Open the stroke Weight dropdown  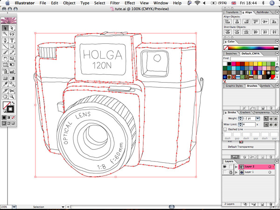coord(258,119)
